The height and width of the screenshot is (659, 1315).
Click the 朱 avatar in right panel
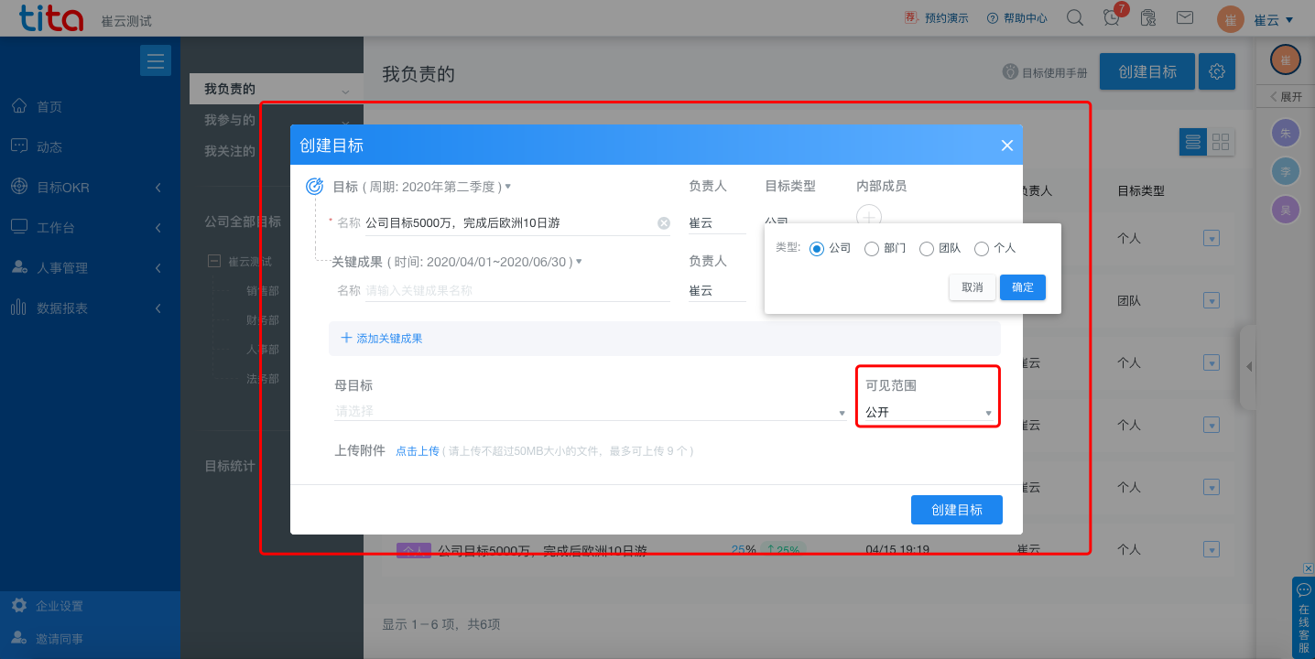(1286, 134)
